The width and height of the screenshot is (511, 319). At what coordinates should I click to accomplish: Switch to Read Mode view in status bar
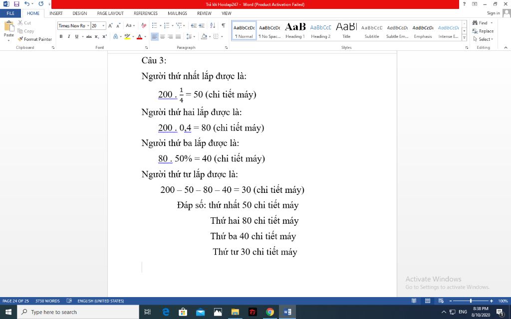click(414, 301)
